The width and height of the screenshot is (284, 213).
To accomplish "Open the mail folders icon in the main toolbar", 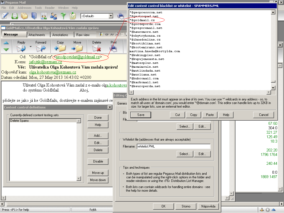I will tap(24, 16).
